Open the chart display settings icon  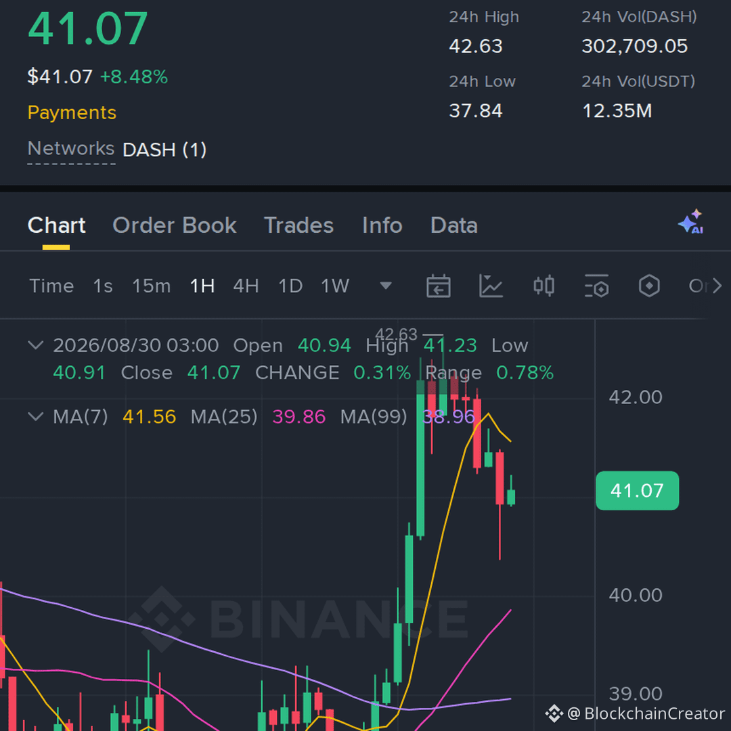pos(597,286)
